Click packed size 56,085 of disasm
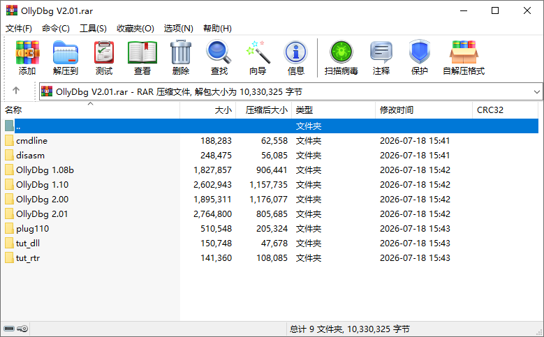This screenshot has height=337, width=544. 274,156
